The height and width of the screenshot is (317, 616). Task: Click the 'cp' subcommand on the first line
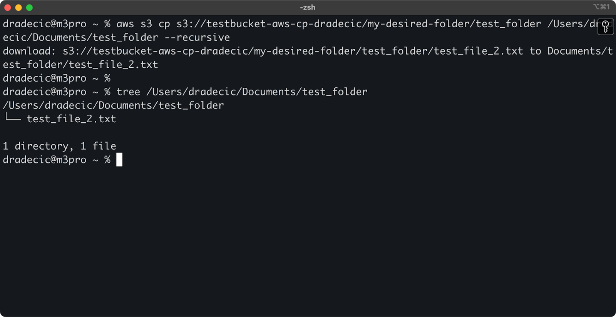(164, 24)
